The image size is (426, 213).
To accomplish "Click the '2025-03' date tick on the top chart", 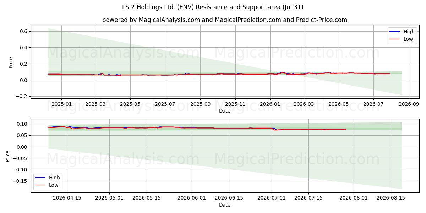I will pyautogui.click(x=95, y=104).
